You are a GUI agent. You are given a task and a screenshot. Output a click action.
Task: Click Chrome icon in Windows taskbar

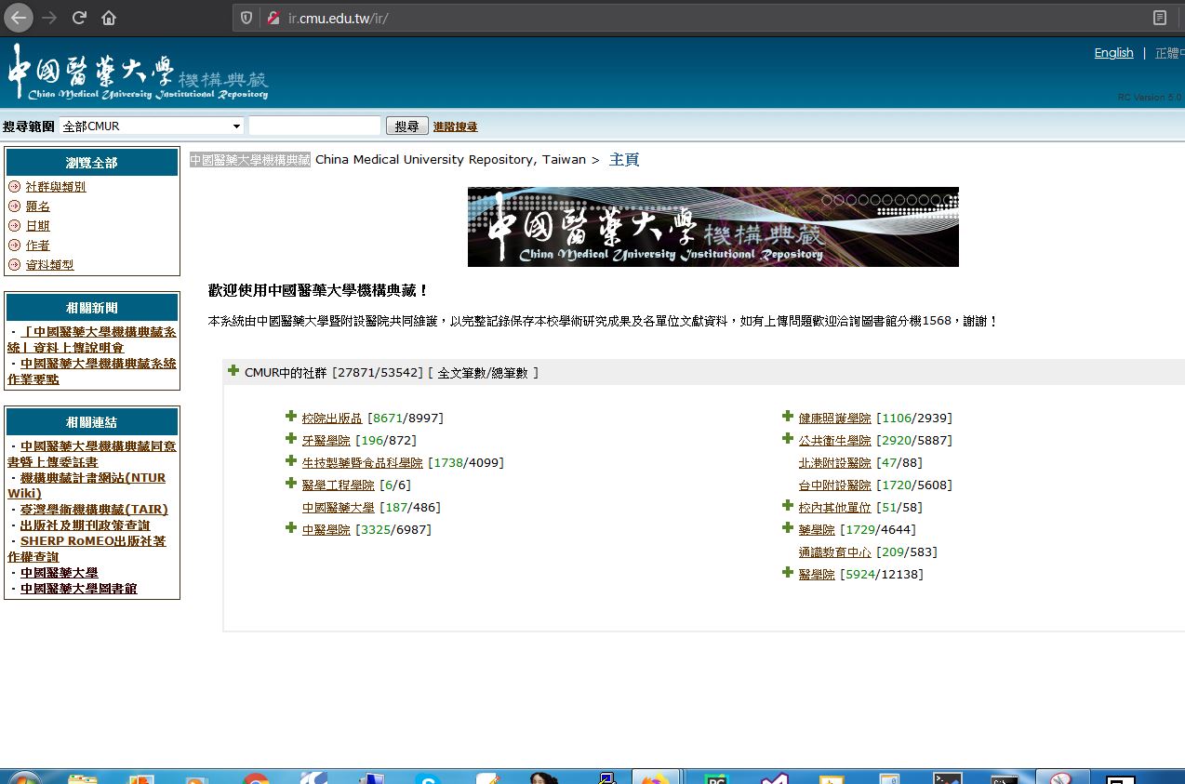click(256, 778)
